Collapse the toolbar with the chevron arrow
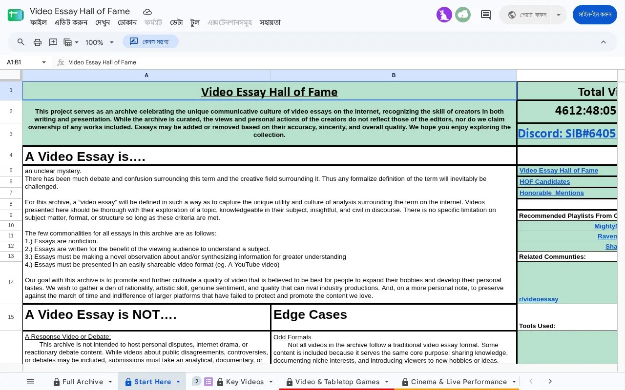Viewport: 625px width, 390px height. (604, 42)
